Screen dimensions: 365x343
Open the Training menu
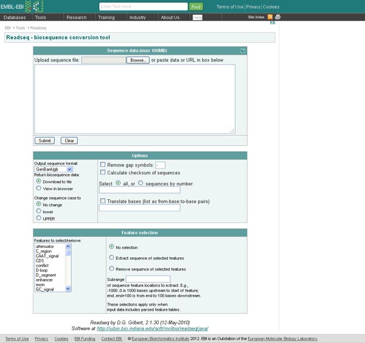pos(106,18)
